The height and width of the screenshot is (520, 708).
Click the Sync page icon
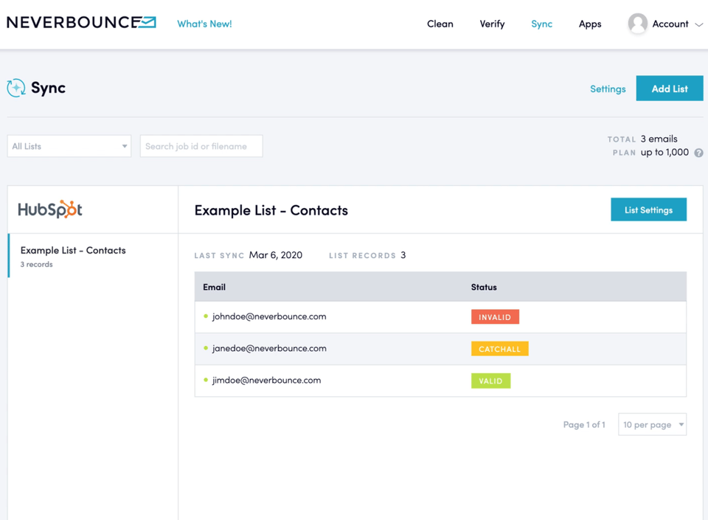[16, 88]
